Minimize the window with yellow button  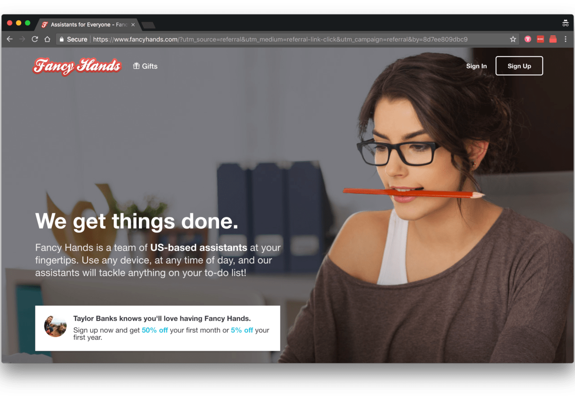coord(18,23)
